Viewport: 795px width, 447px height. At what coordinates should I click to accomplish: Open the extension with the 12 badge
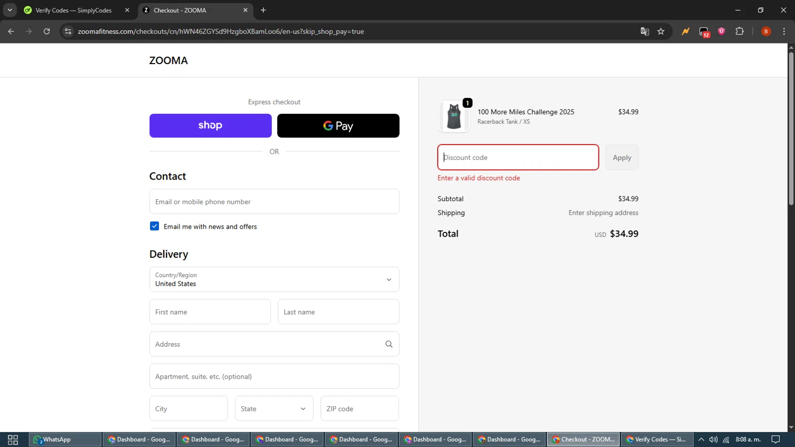(x=704, y=32)
